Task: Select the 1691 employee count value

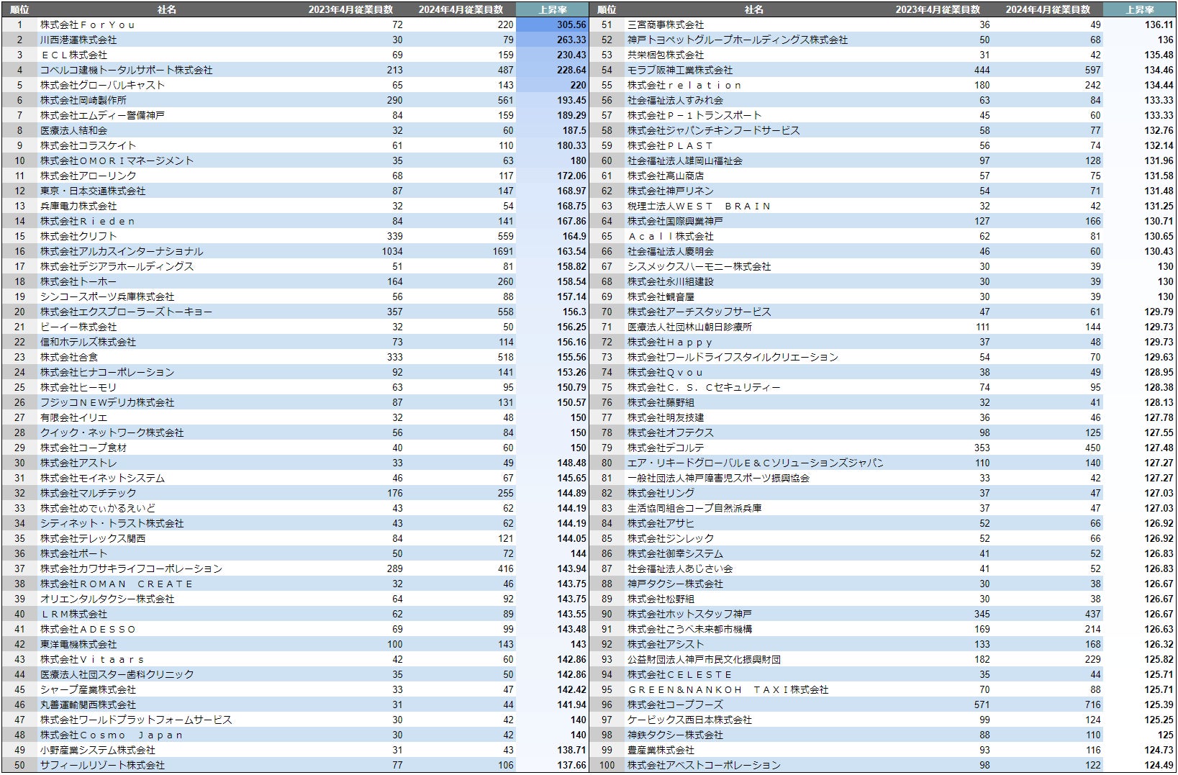Action: click(x=503, y=251)
